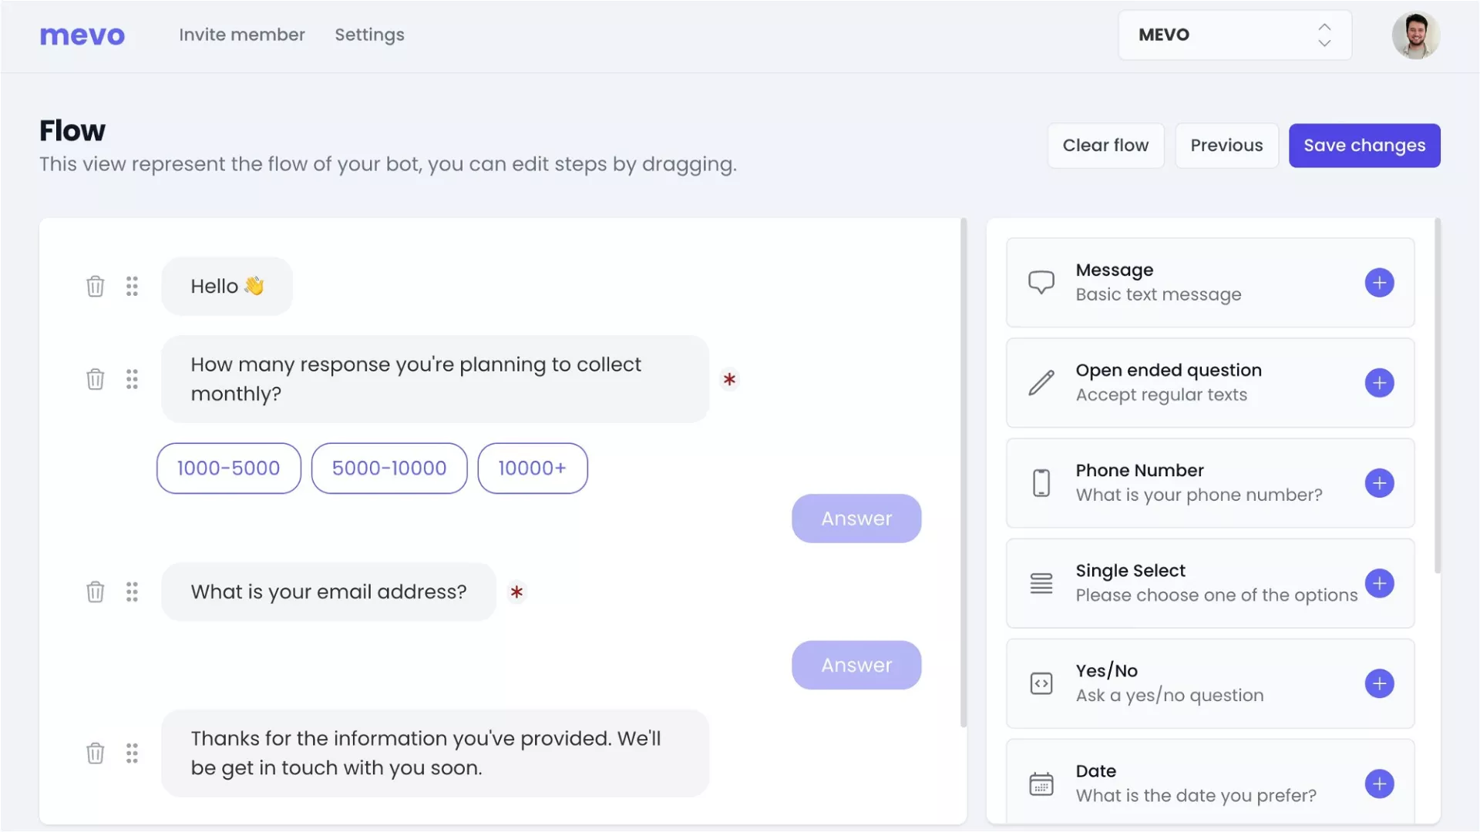The width and height of the screenshot is (1480, 832).
Task: Add a Phone Number block
Action: point(1379,483)
